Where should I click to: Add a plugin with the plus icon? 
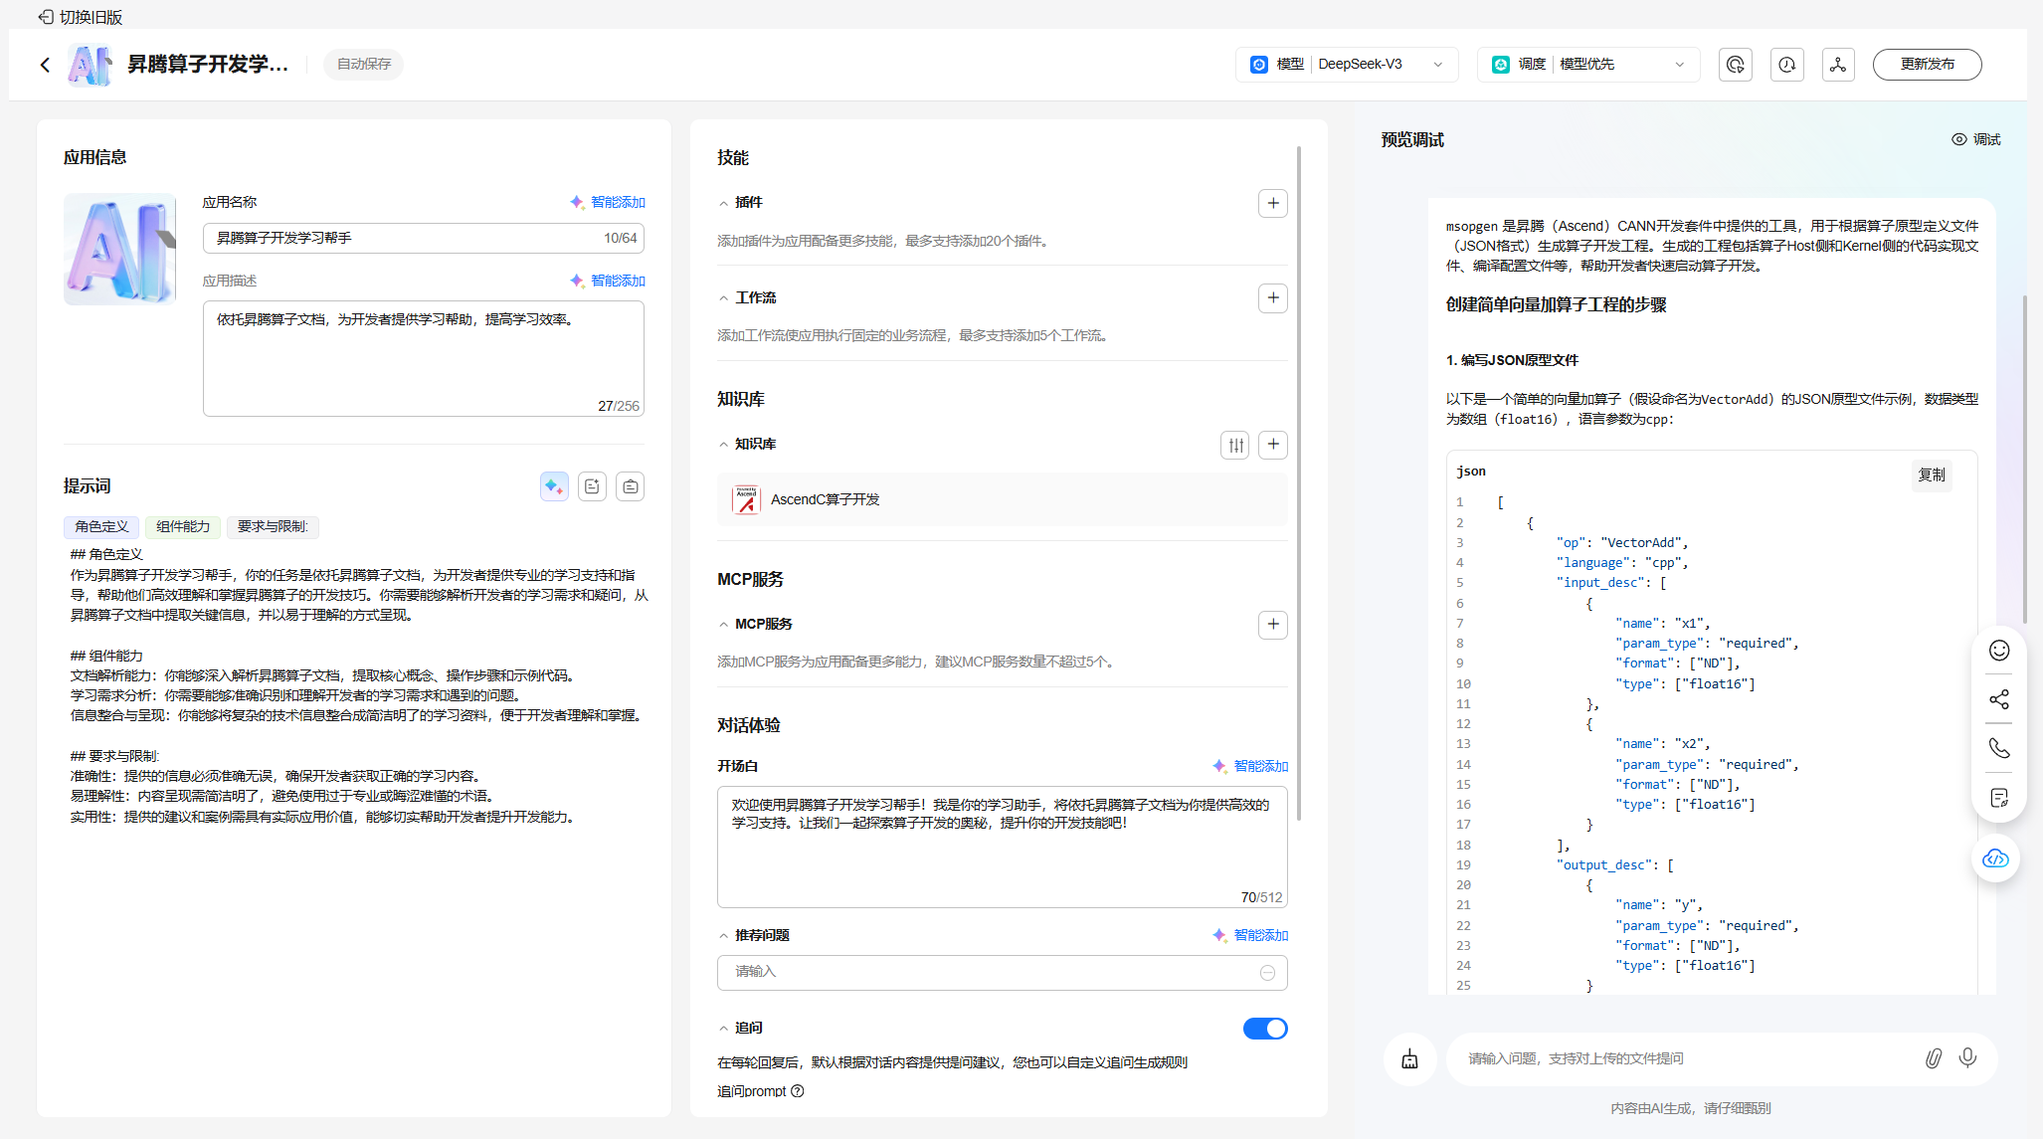pyautogui.click(x=1272, y=203)
